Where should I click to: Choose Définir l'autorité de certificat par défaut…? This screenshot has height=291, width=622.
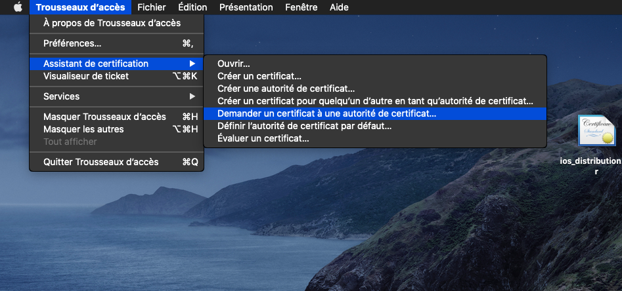375,126
